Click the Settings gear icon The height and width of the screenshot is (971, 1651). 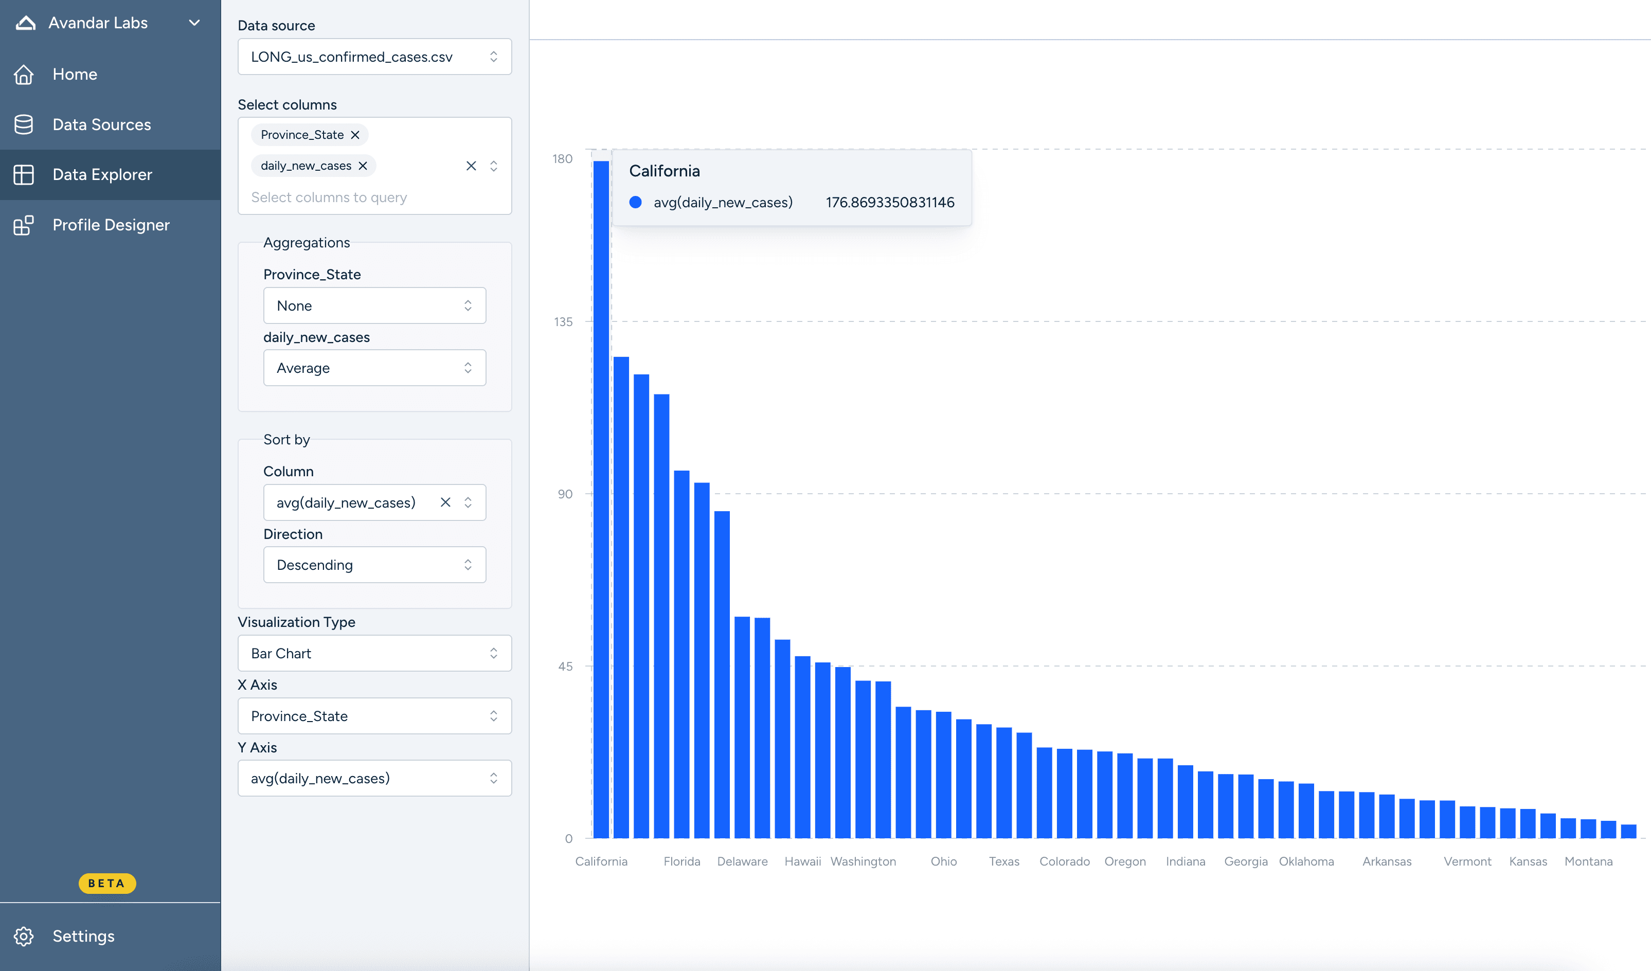(24, 936)
